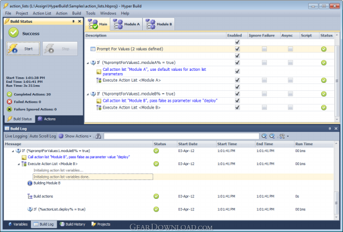Viewport: 343px width, 232px height.
Task: Start the build with the Start button
Action: tap(23, 49)
